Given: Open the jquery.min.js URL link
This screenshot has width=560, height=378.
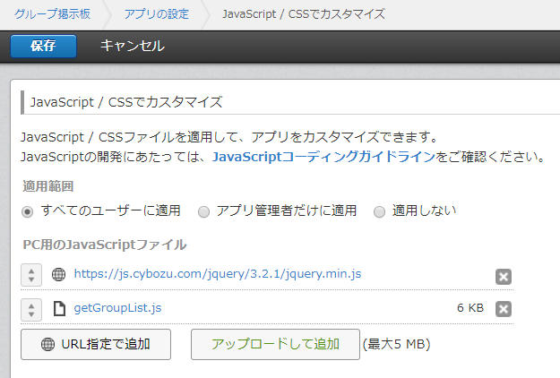Looking at the screenshot, I should coord(218,274).
